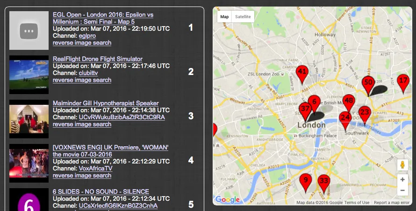Visit the clubittv channel
The height and width of the screenshot is (211, 416).
pyautogui.click(x=88, y=73)
